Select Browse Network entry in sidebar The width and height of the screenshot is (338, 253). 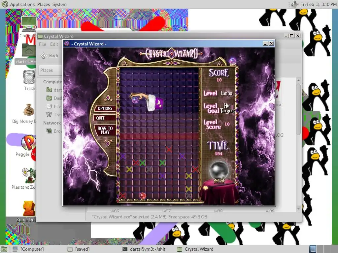(54, 131)
